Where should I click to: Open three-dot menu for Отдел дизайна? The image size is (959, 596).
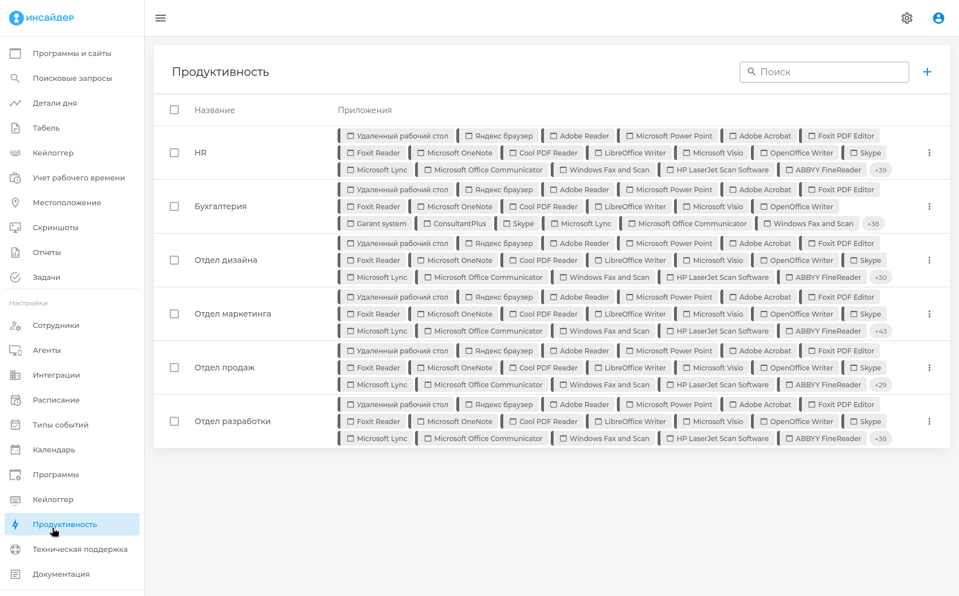click(x=929, y=260)
